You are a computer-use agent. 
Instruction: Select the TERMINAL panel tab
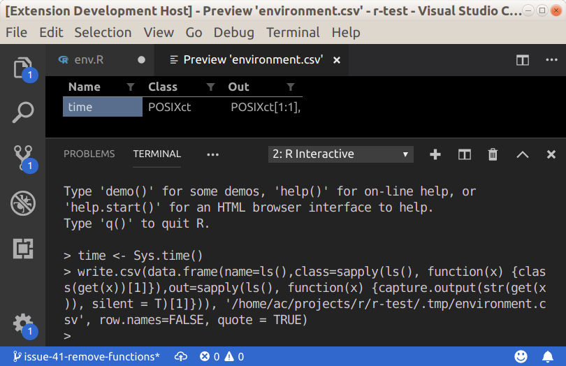(x=157, y=154)
